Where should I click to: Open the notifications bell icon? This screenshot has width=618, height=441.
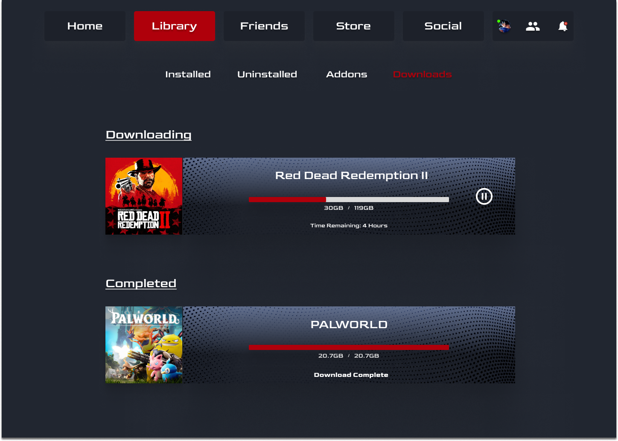[x=563, y=26]
